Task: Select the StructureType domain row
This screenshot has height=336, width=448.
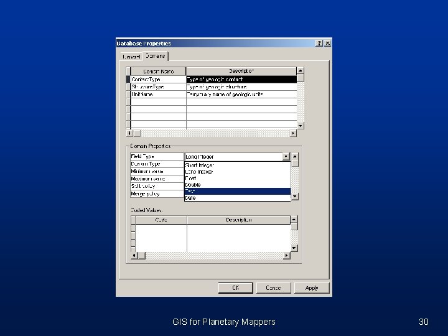Action: tap(213, 87)
